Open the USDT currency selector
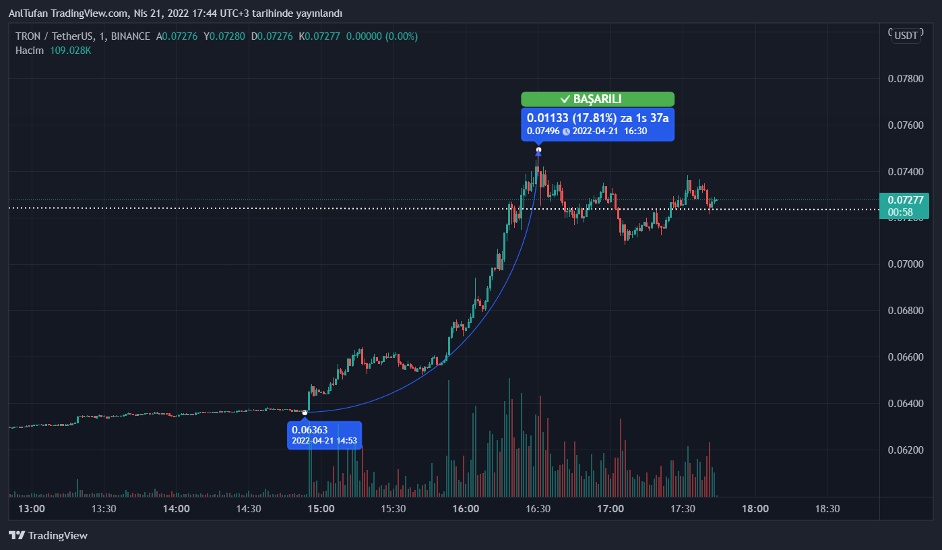The image size is (942, 550). coord(906,36)
